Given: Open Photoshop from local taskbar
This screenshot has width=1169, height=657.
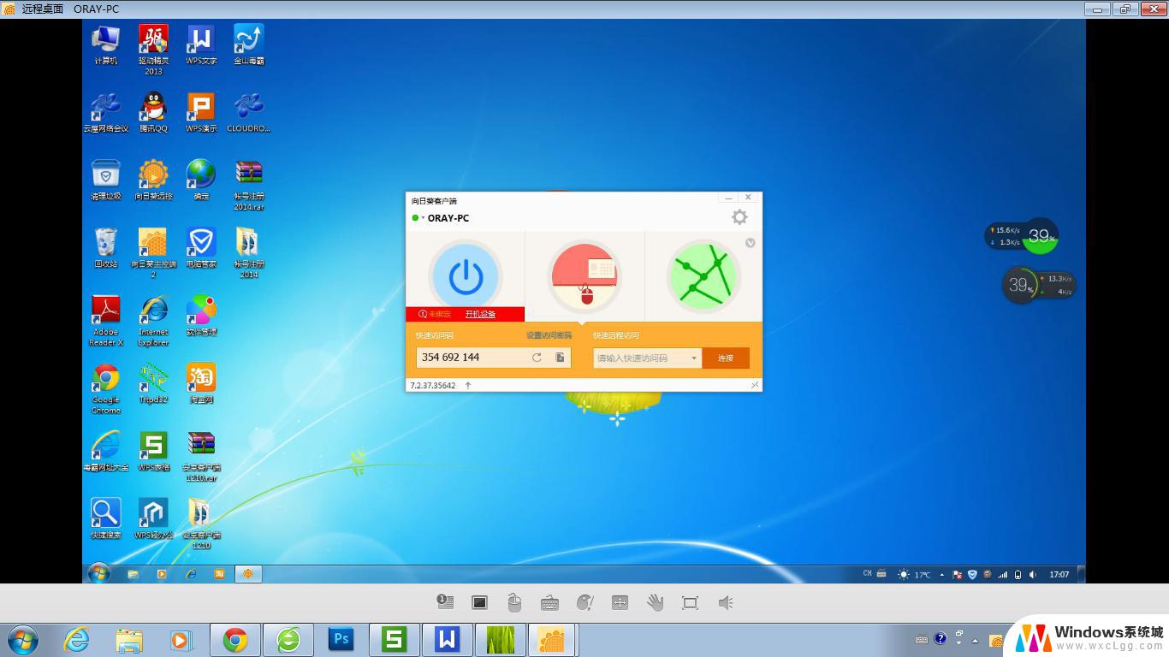Looking at the screenshot, I should pyautogui.click(x=341, y=639).
